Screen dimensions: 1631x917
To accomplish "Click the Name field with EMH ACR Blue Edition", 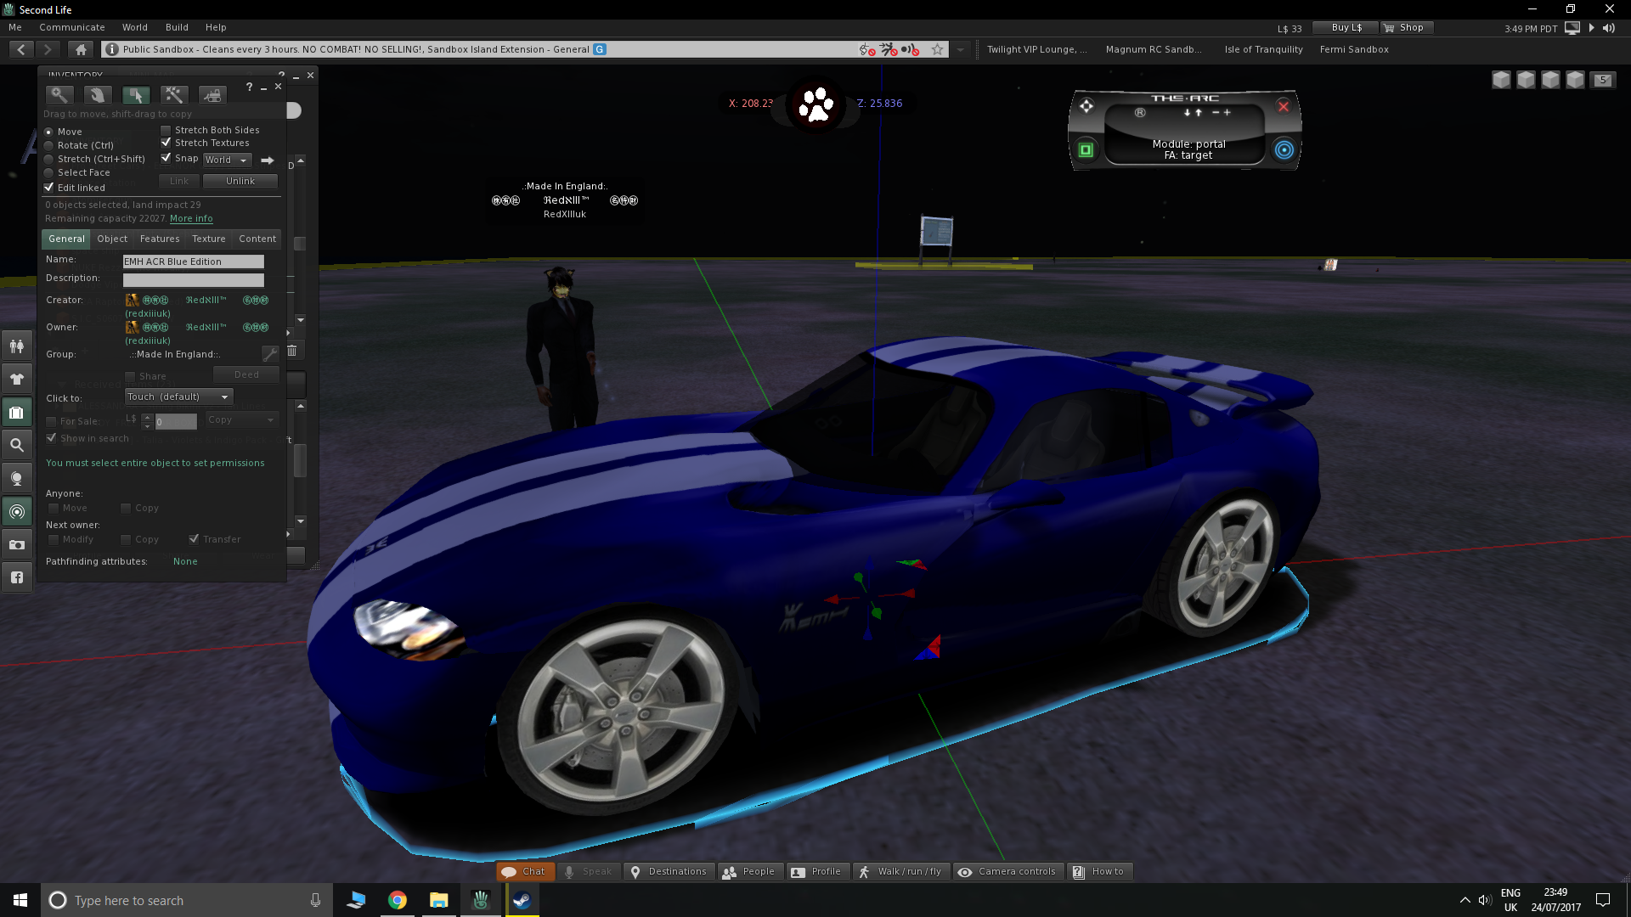I will pyautogui.click(x=194, y=262).
